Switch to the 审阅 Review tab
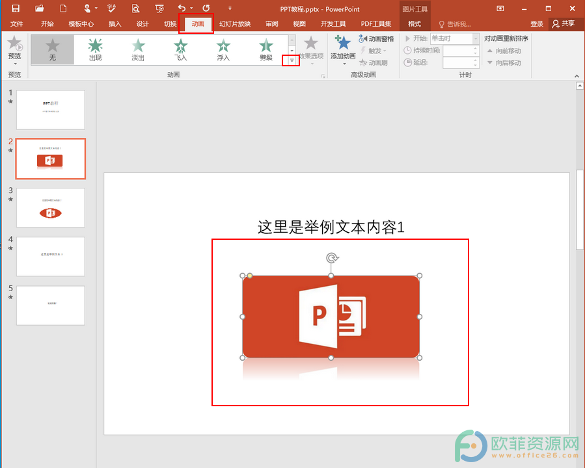The image size is (585, 468). tap(271, 24)
